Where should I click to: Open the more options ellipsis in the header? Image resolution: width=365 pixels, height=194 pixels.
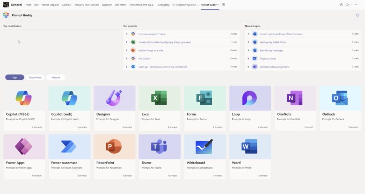[x=356, y=5]
